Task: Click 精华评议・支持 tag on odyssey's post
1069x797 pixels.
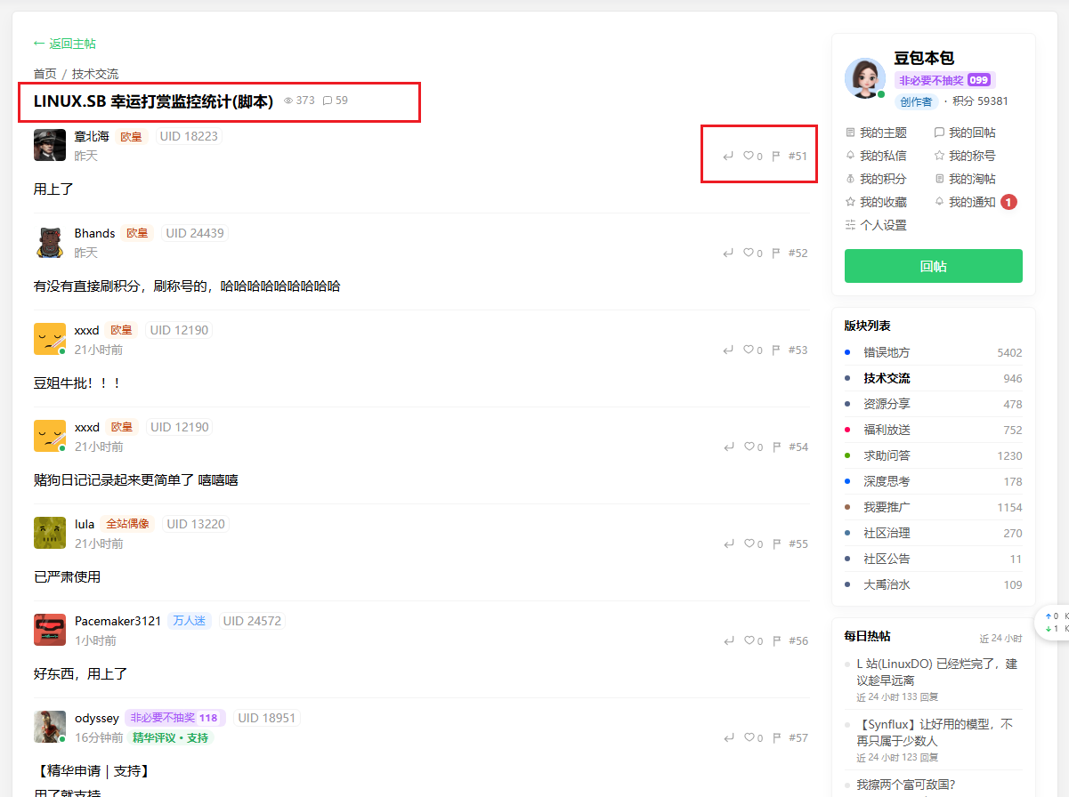Action: 170,737
